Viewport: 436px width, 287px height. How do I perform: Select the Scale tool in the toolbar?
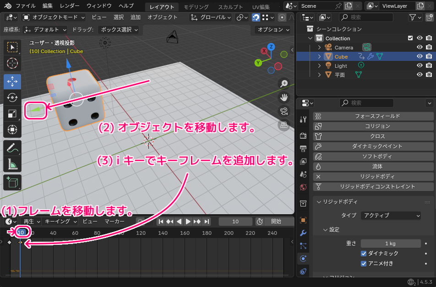[x=12, y=114]
